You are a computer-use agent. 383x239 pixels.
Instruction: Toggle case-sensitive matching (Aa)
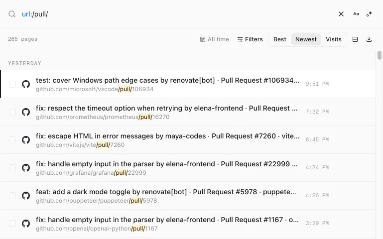click(x=356, y=14)
